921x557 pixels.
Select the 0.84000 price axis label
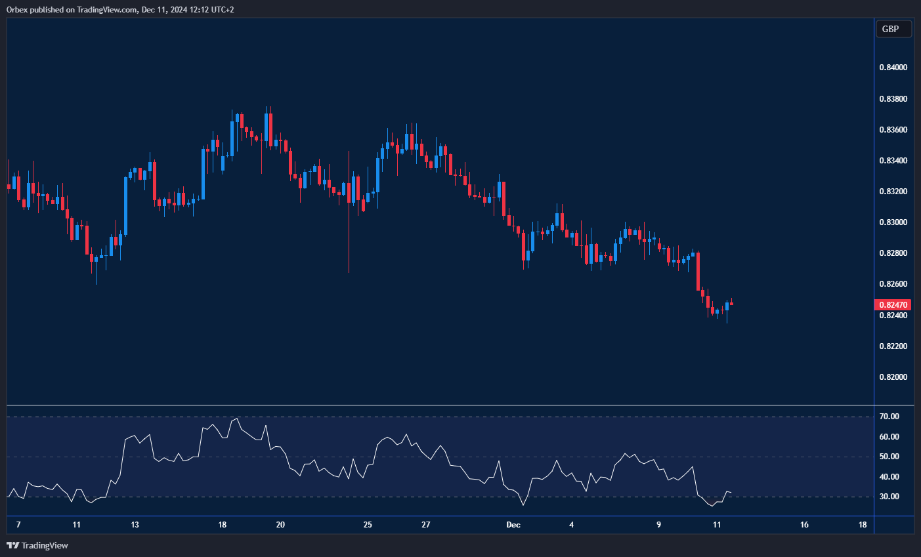tap(893, 68)
